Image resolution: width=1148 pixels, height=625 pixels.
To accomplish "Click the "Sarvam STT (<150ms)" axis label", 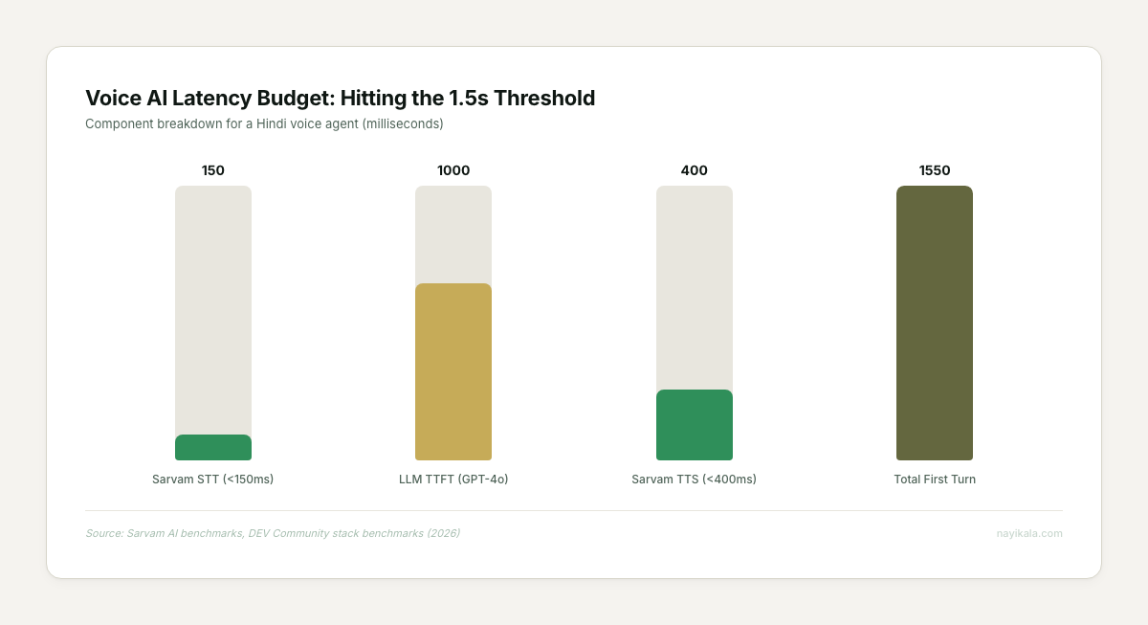I will click(213, 479).
